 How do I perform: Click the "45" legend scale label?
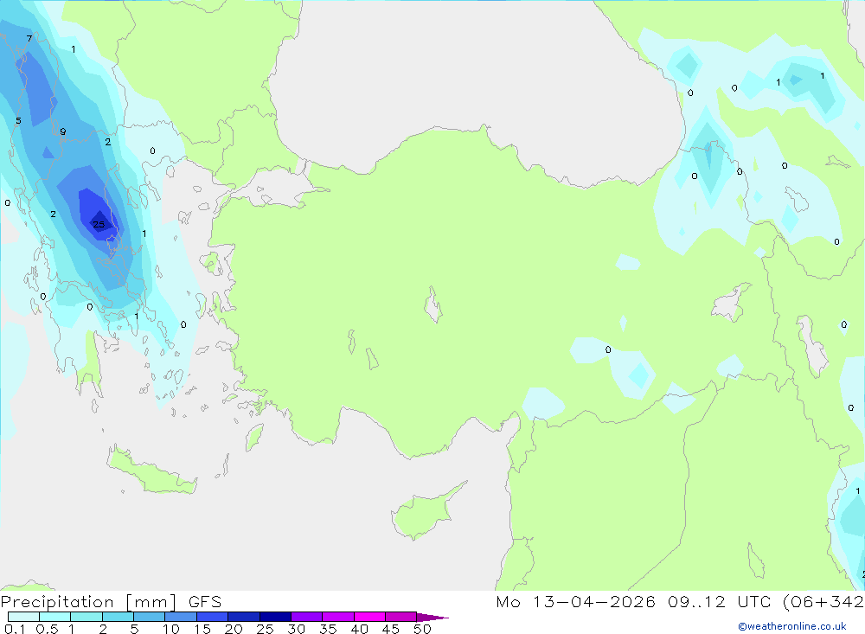(x=391, y=629)
